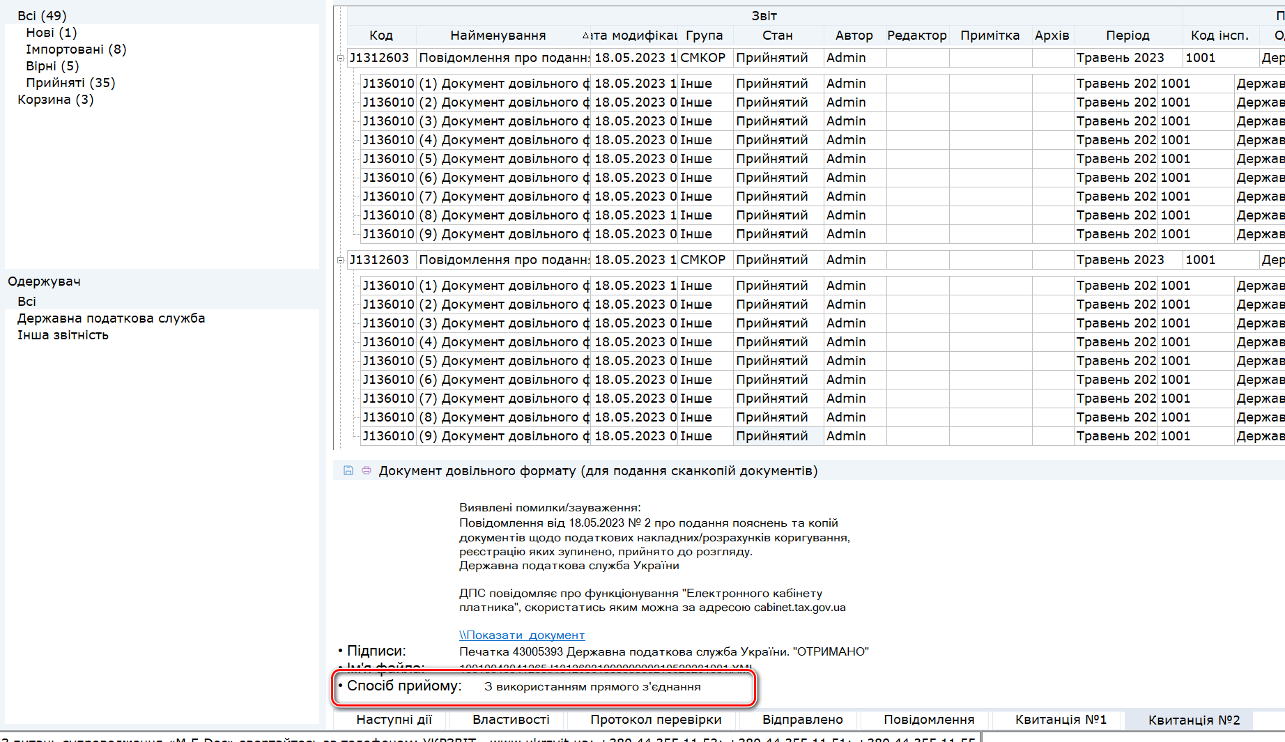
Task: Click the Період column header
Action: [1127, 36]
